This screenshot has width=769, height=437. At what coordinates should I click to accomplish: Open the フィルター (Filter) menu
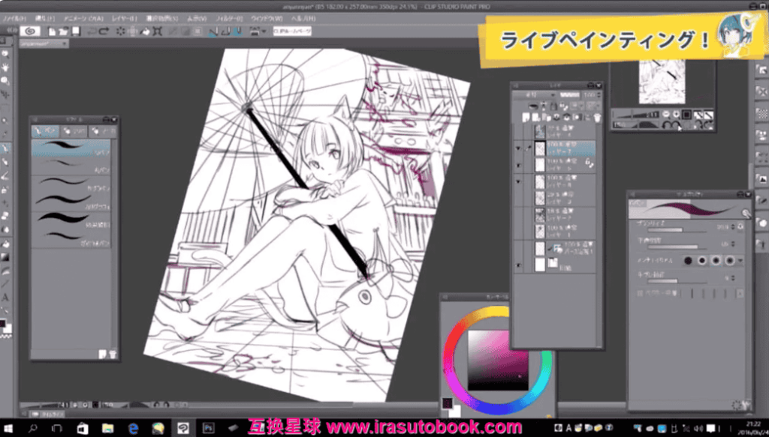point(230,16)
